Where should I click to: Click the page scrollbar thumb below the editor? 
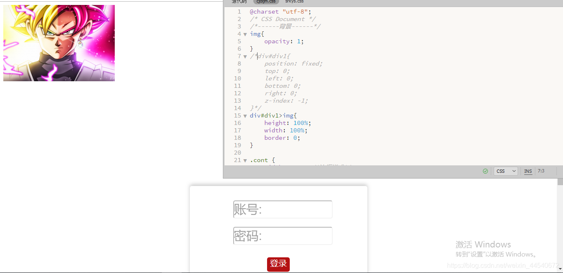coord(560,182)
